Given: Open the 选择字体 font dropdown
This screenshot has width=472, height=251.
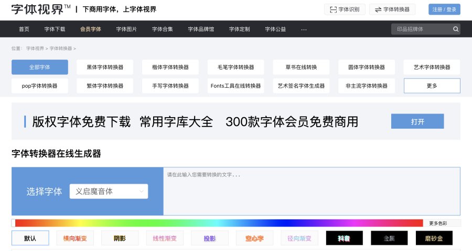Looking at the screenshot, I should tap(109, 191).
